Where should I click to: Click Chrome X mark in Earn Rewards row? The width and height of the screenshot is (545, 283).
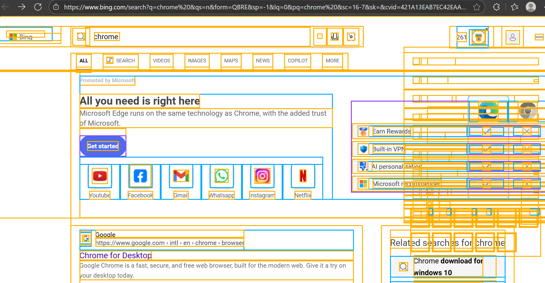point(527,131)
